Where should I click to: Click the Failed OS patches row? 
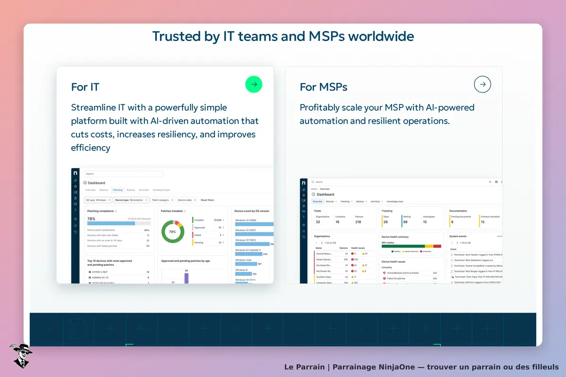tap(411, 279)
